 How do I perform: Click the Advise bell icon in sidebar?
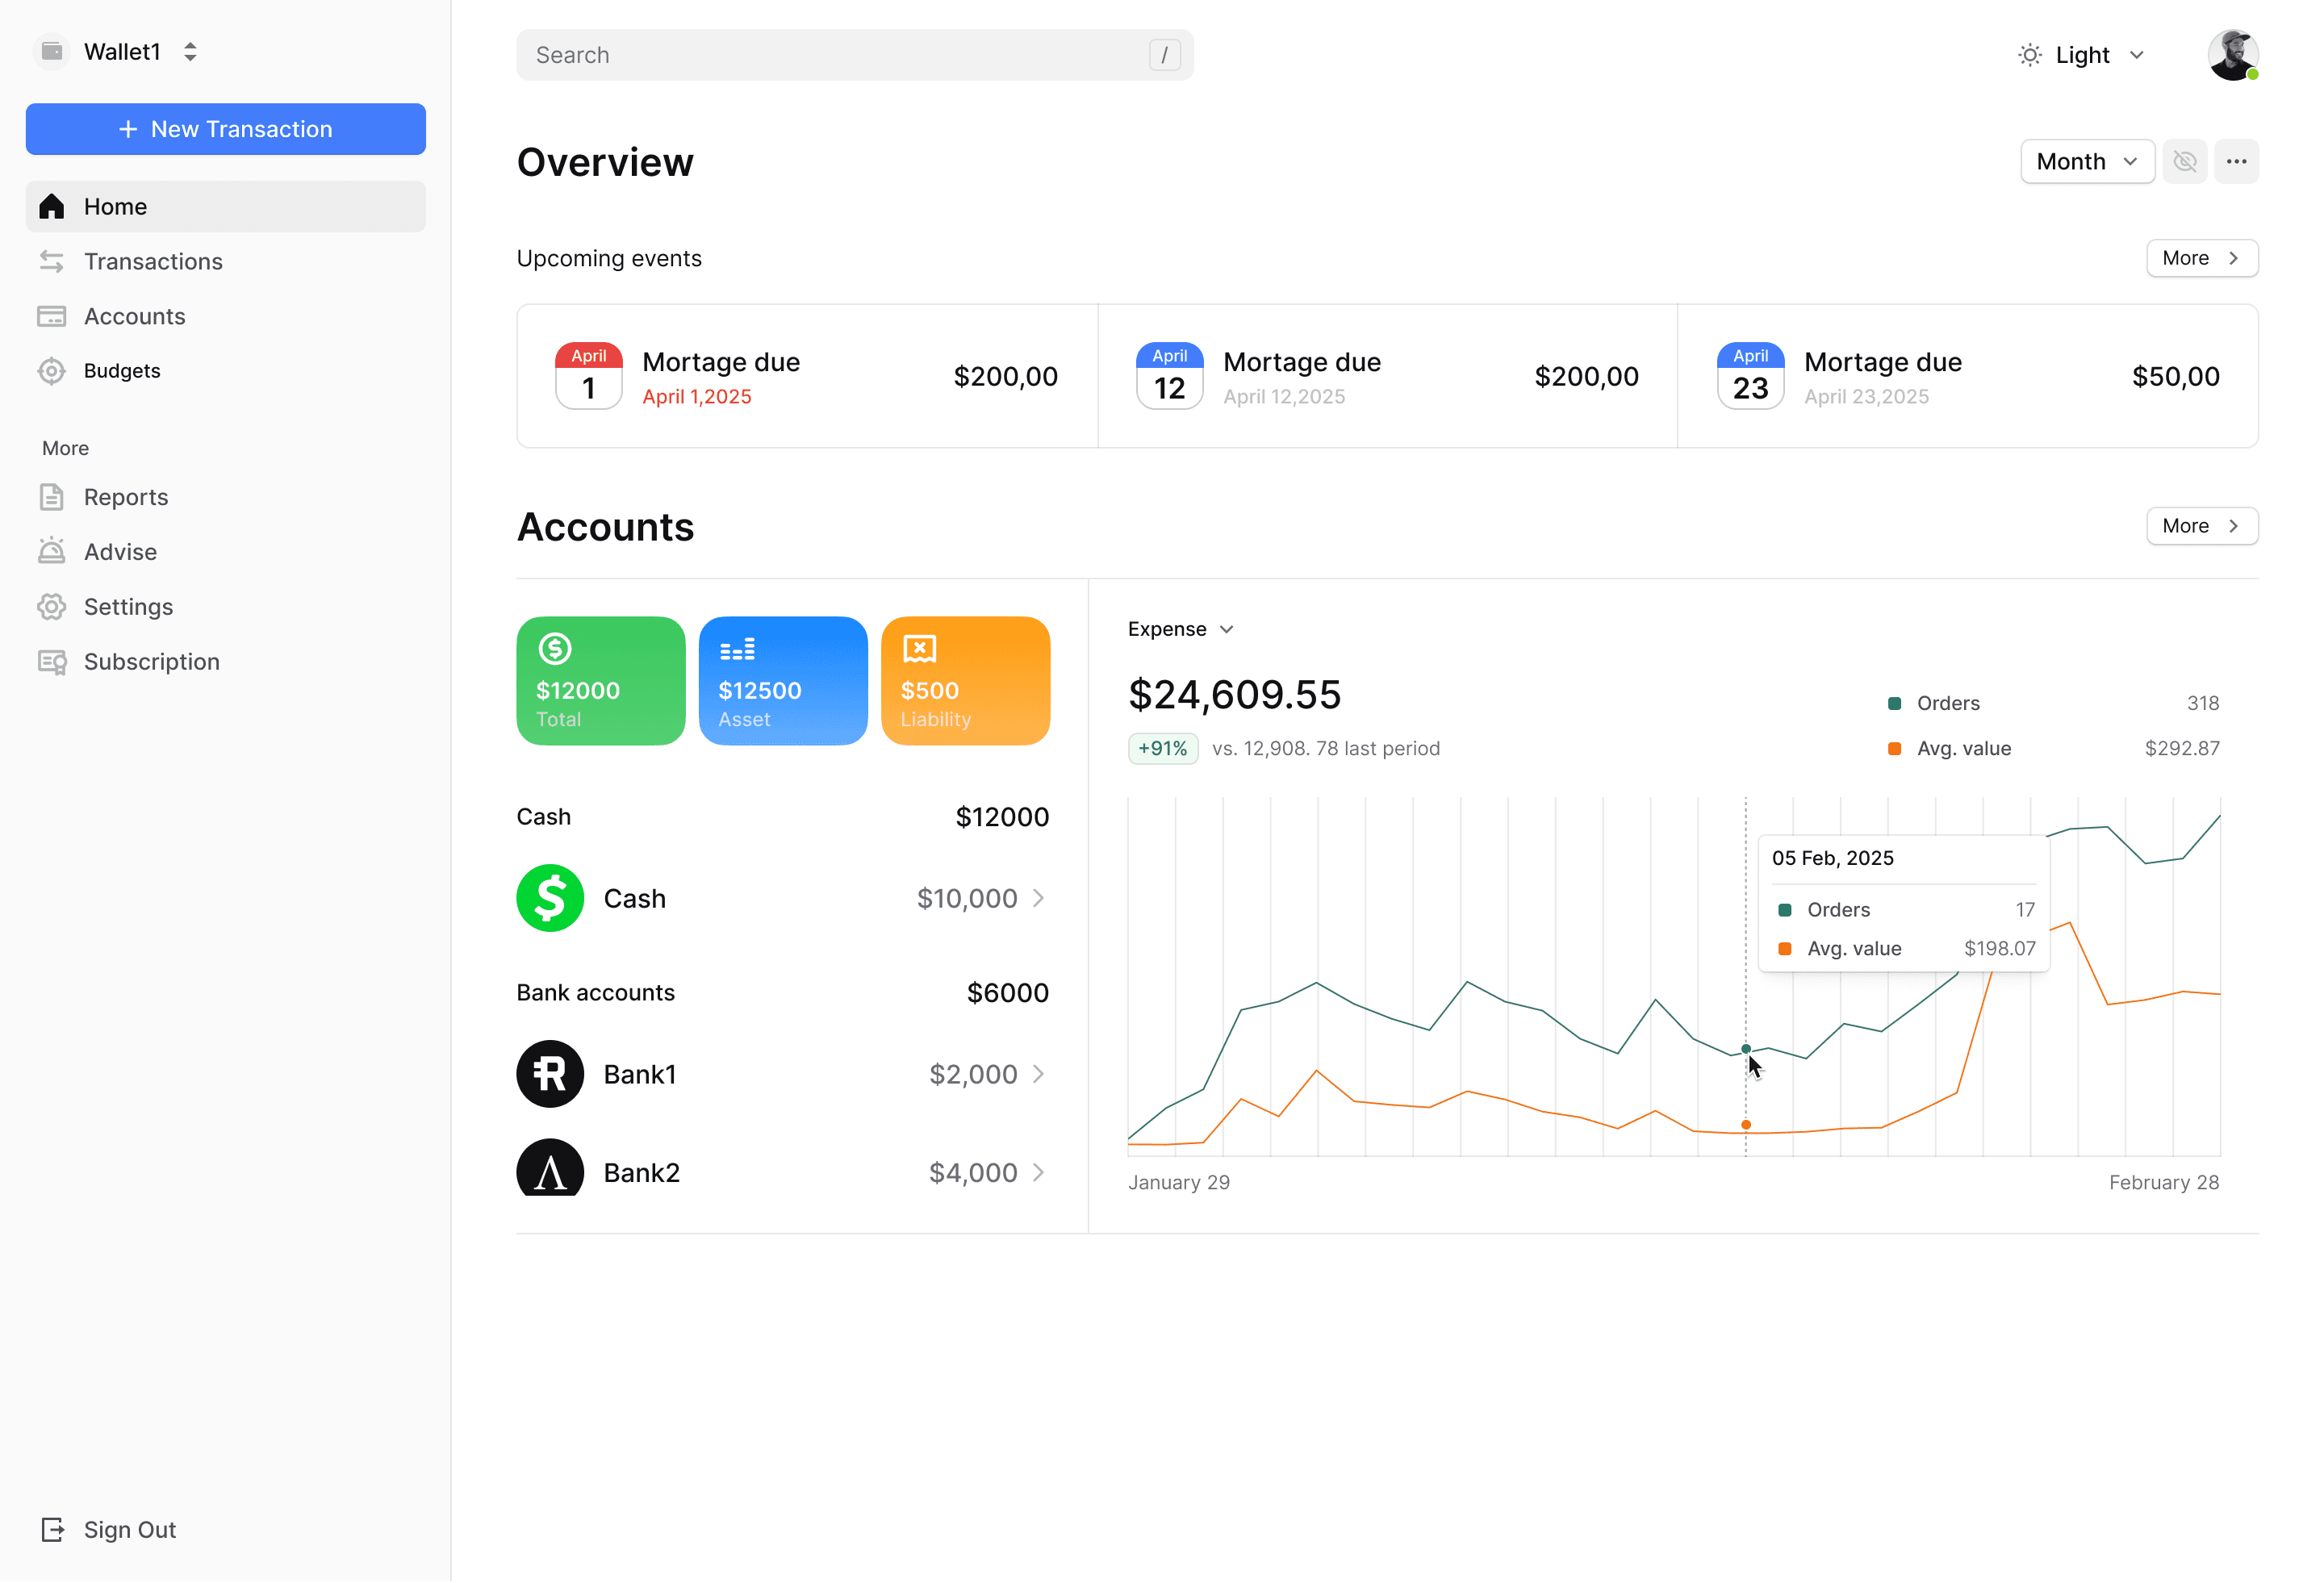tap(52, 552)
